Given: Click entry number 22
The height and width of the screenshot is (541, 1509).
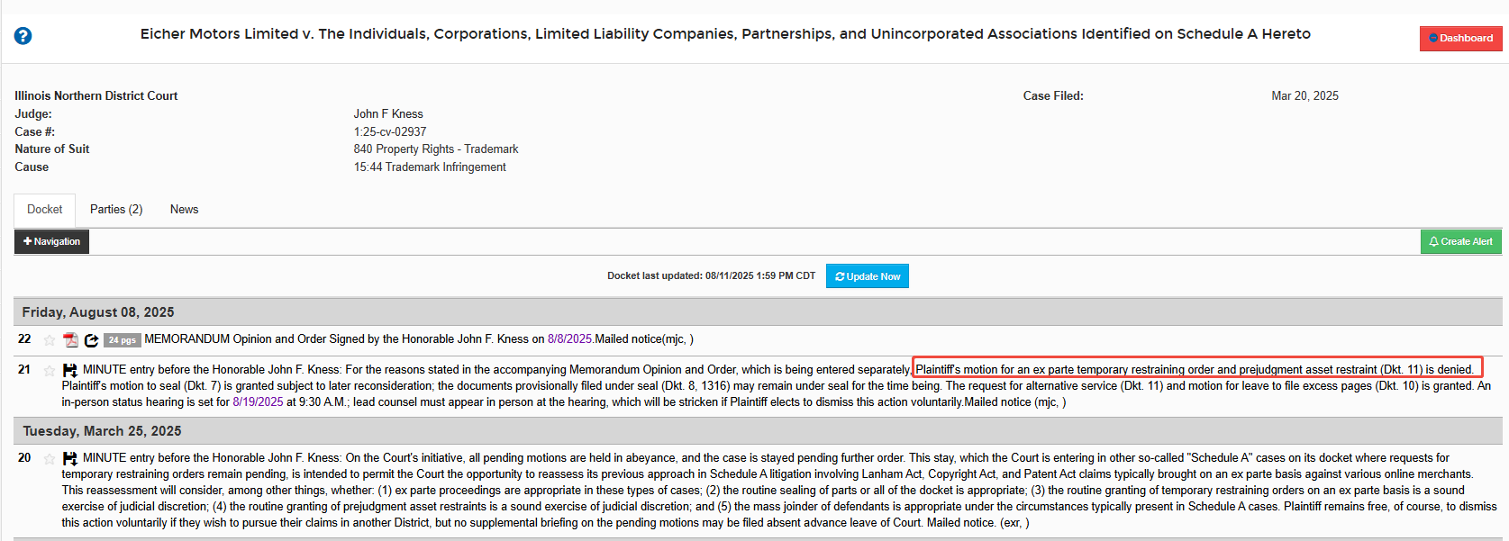Looking at the screenshot, I should (24, 339).
